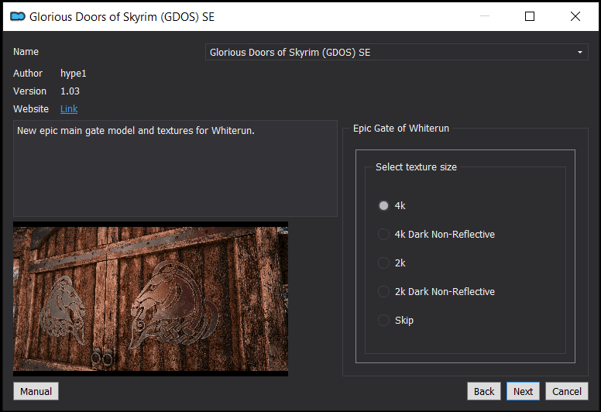Click the 'Select texture size' group label

pyautogui.click(x=416, y=167)
